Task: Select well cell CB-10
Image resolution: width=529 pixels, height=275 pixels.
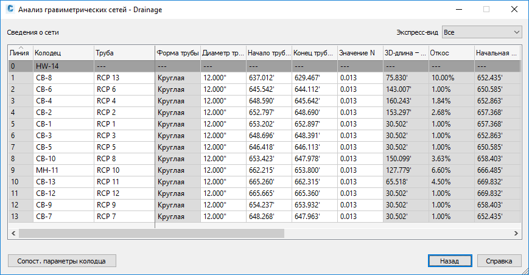Action: pos(63,159)
